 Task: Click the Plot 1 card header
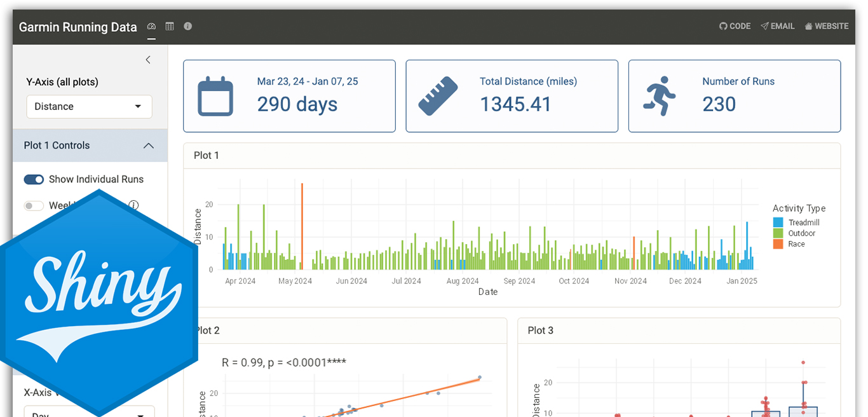512,156
